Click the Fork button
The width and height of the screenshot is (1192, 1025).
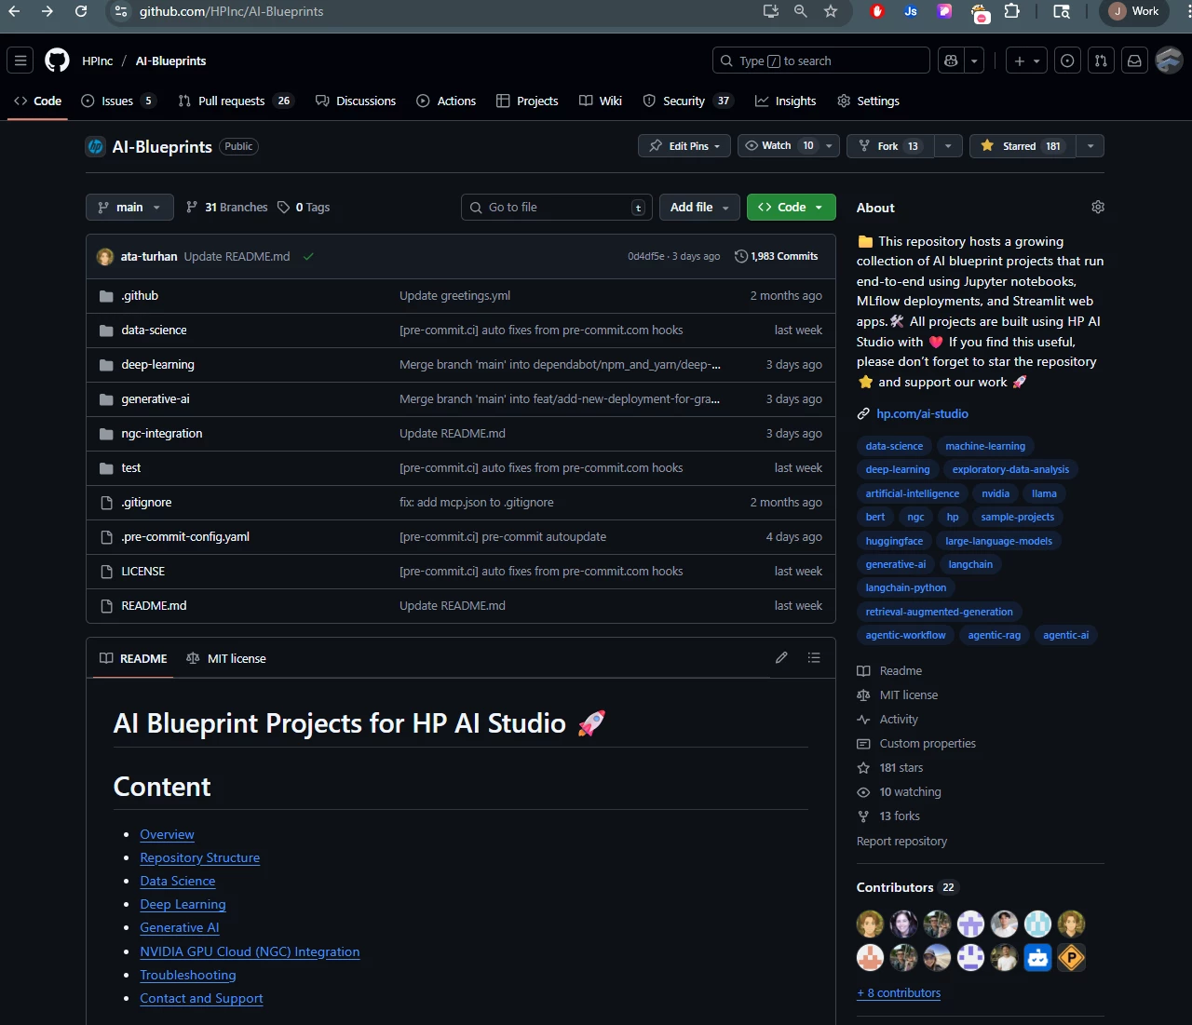[x=890, y=146]
